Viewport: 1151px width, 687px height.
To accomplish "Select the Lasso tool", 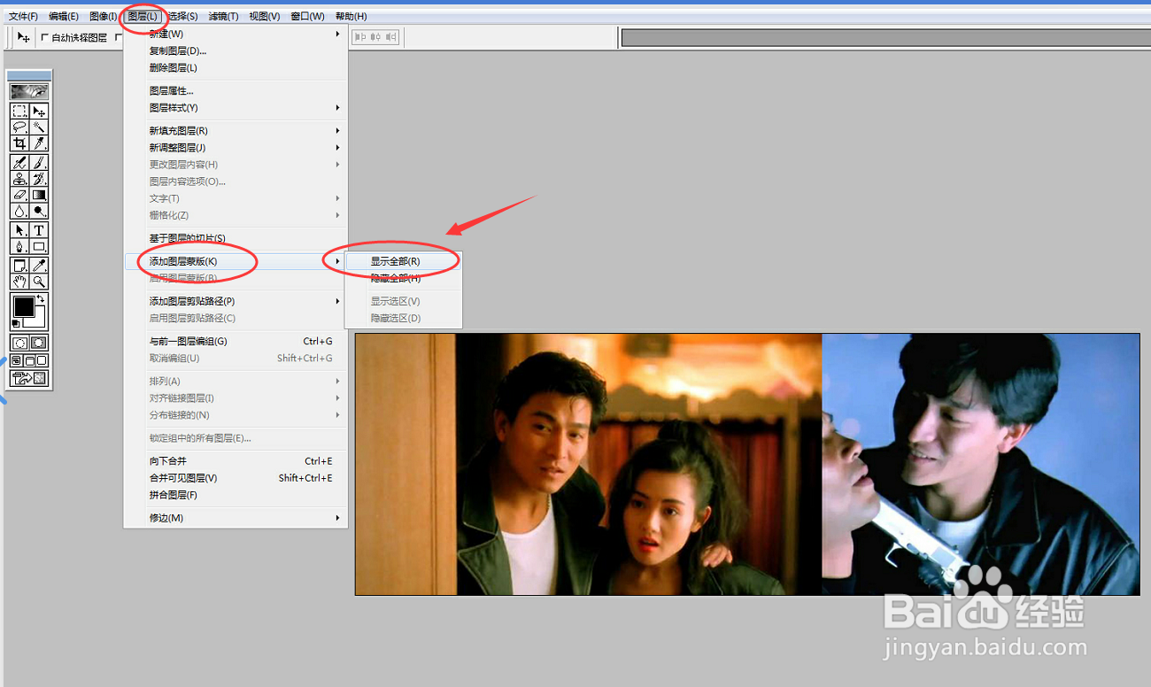I will point(19,127).
